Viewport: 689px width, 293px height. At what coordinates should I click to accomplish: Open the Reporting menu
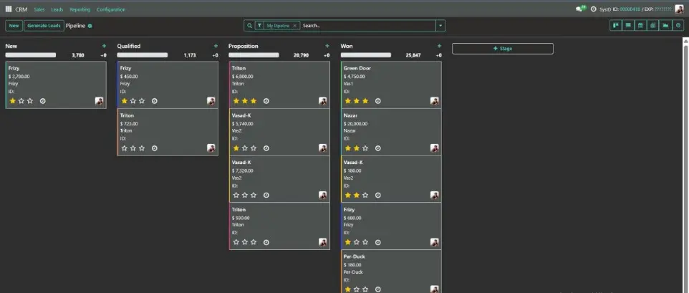(x=79, y=9)
